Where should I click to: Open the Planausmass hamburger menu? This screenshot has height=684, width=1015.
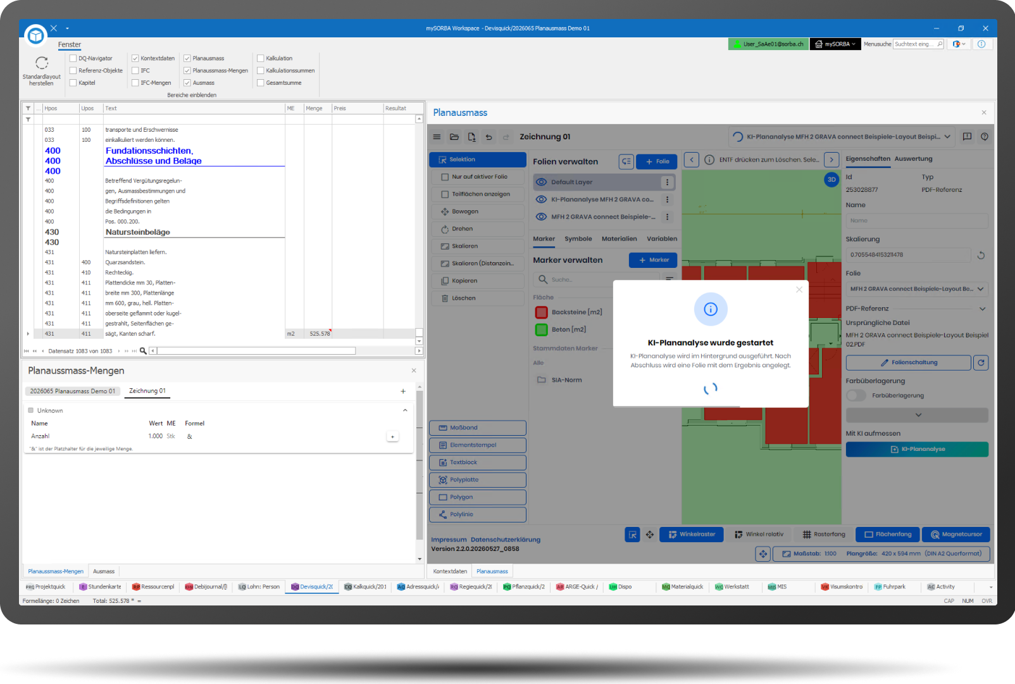click(437, 137)
